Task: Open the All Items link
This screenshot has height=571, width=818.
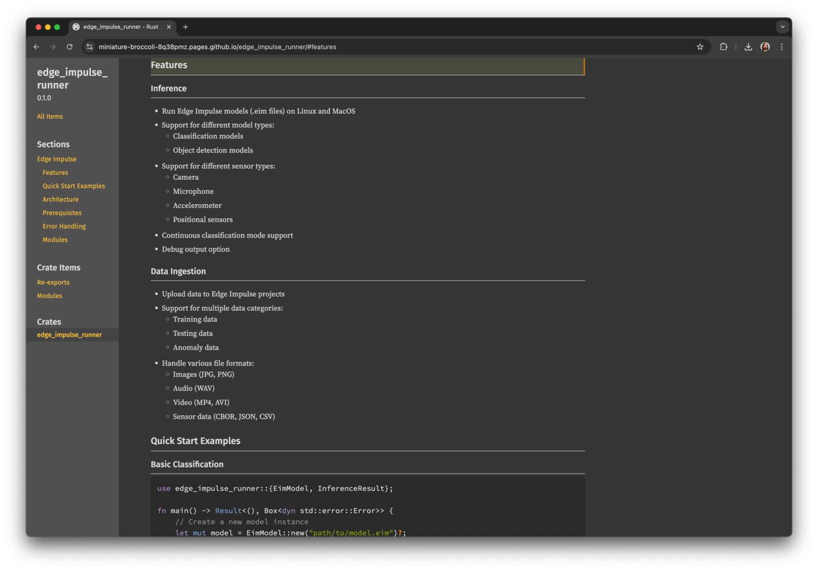Action: pyautogui.click(x=50, y=116)
